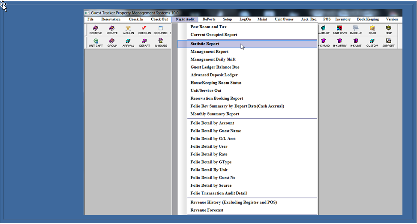Click the HELP toolbar icon

[x=388, y=30]
